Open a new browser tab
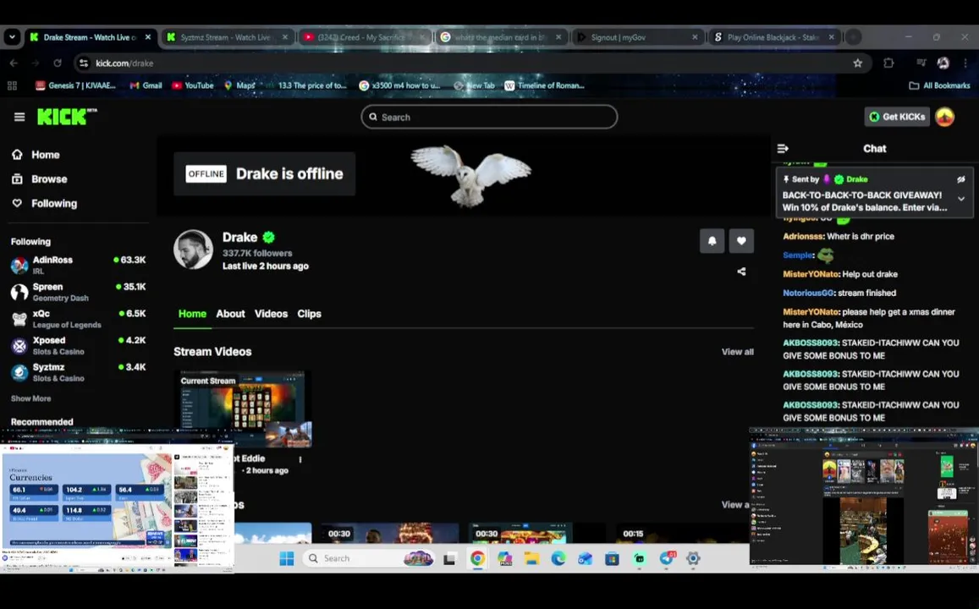 (x=853, y=37)
